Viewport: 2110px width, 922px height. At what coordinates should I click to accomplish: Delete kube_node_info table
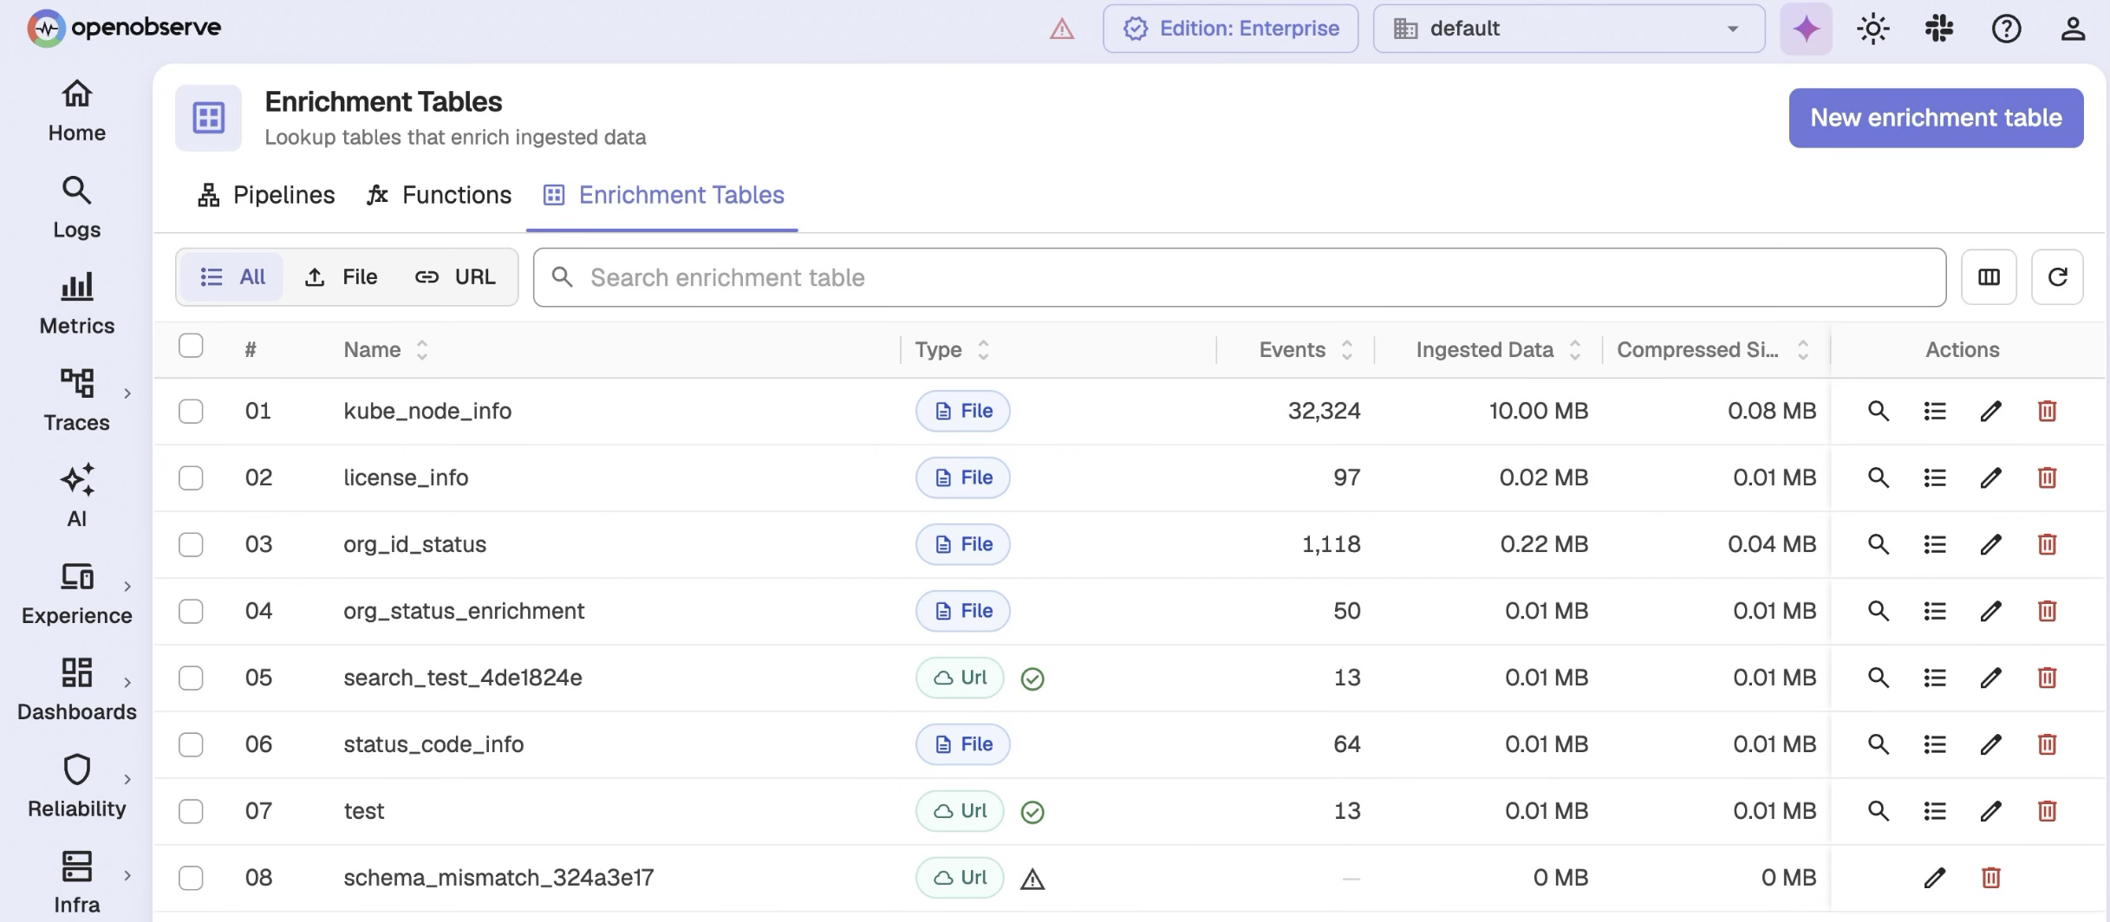click(x=2047, y=411)
